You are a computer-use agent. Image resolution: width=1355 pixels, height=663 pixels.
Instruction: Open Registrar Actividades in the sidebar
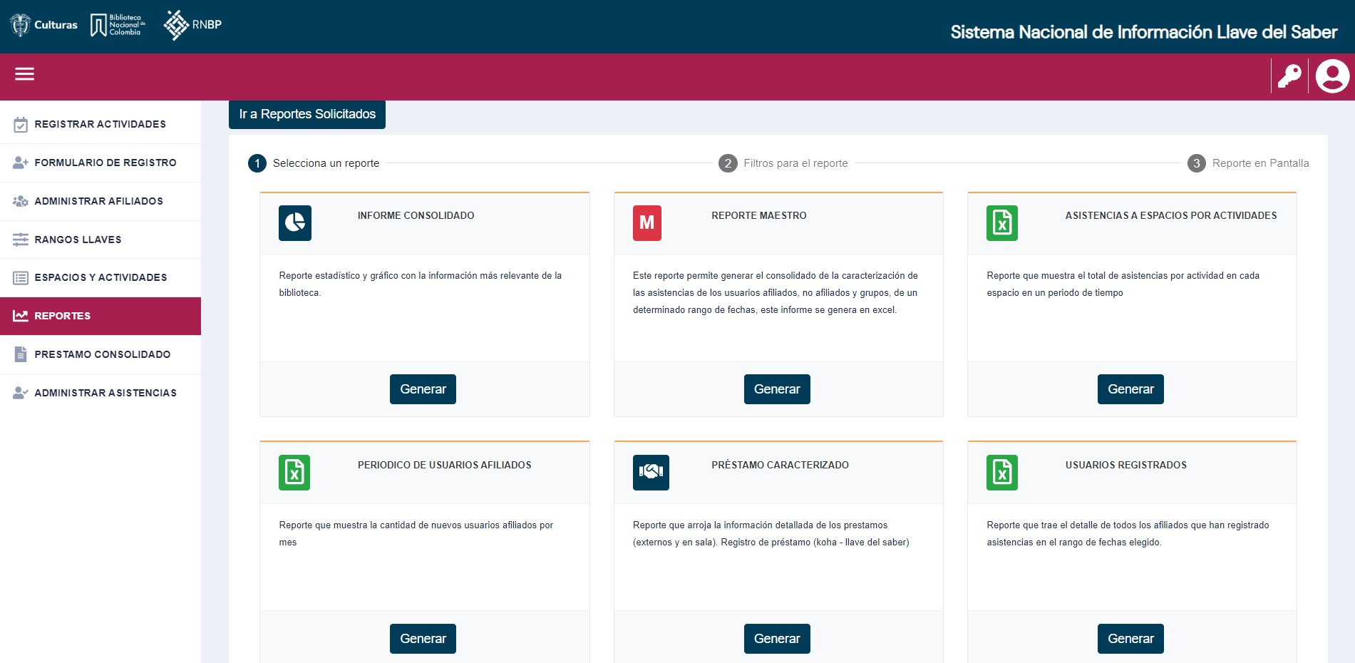(101, 124)
